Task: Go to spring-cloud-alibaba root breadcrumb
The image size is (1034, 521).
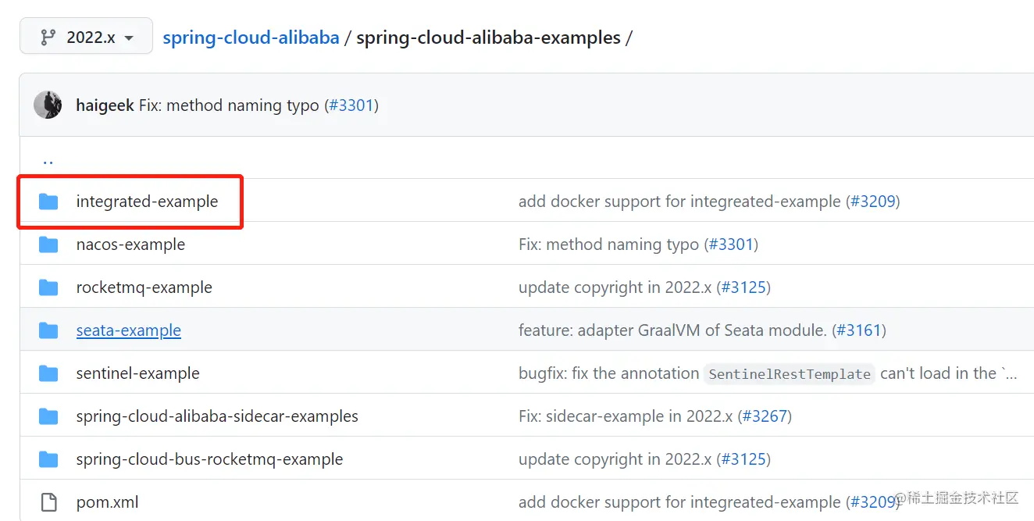Action: click(x=251, y=37)
